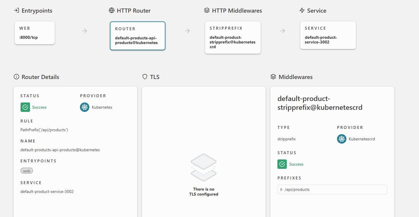Click the Kubernetescrd provider icon

[341, 139]
